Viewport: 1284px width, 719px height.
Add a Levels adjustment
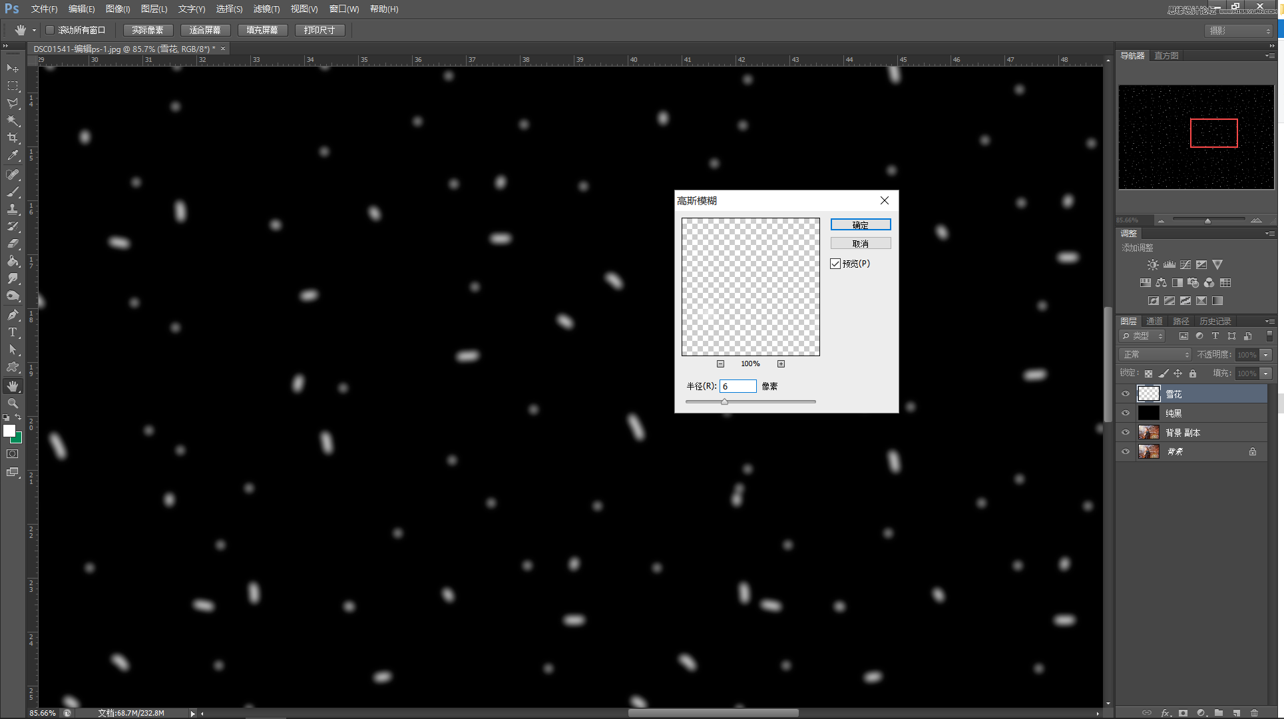point(1170,264)
